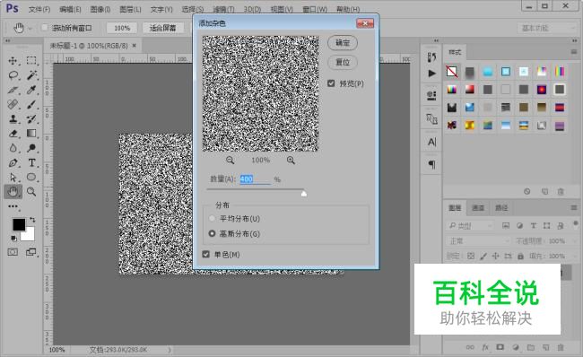Toggle layer filter on/off switch
Screen dimensions: 583x357
576,223
